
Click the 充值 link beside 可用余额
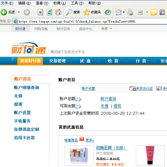104,106
